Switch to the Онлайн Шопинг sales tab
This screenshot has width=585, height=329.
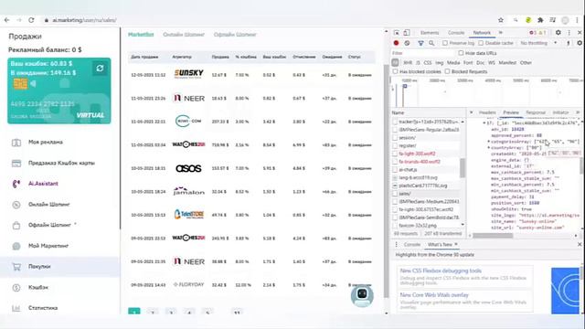[x=184, y=35]
